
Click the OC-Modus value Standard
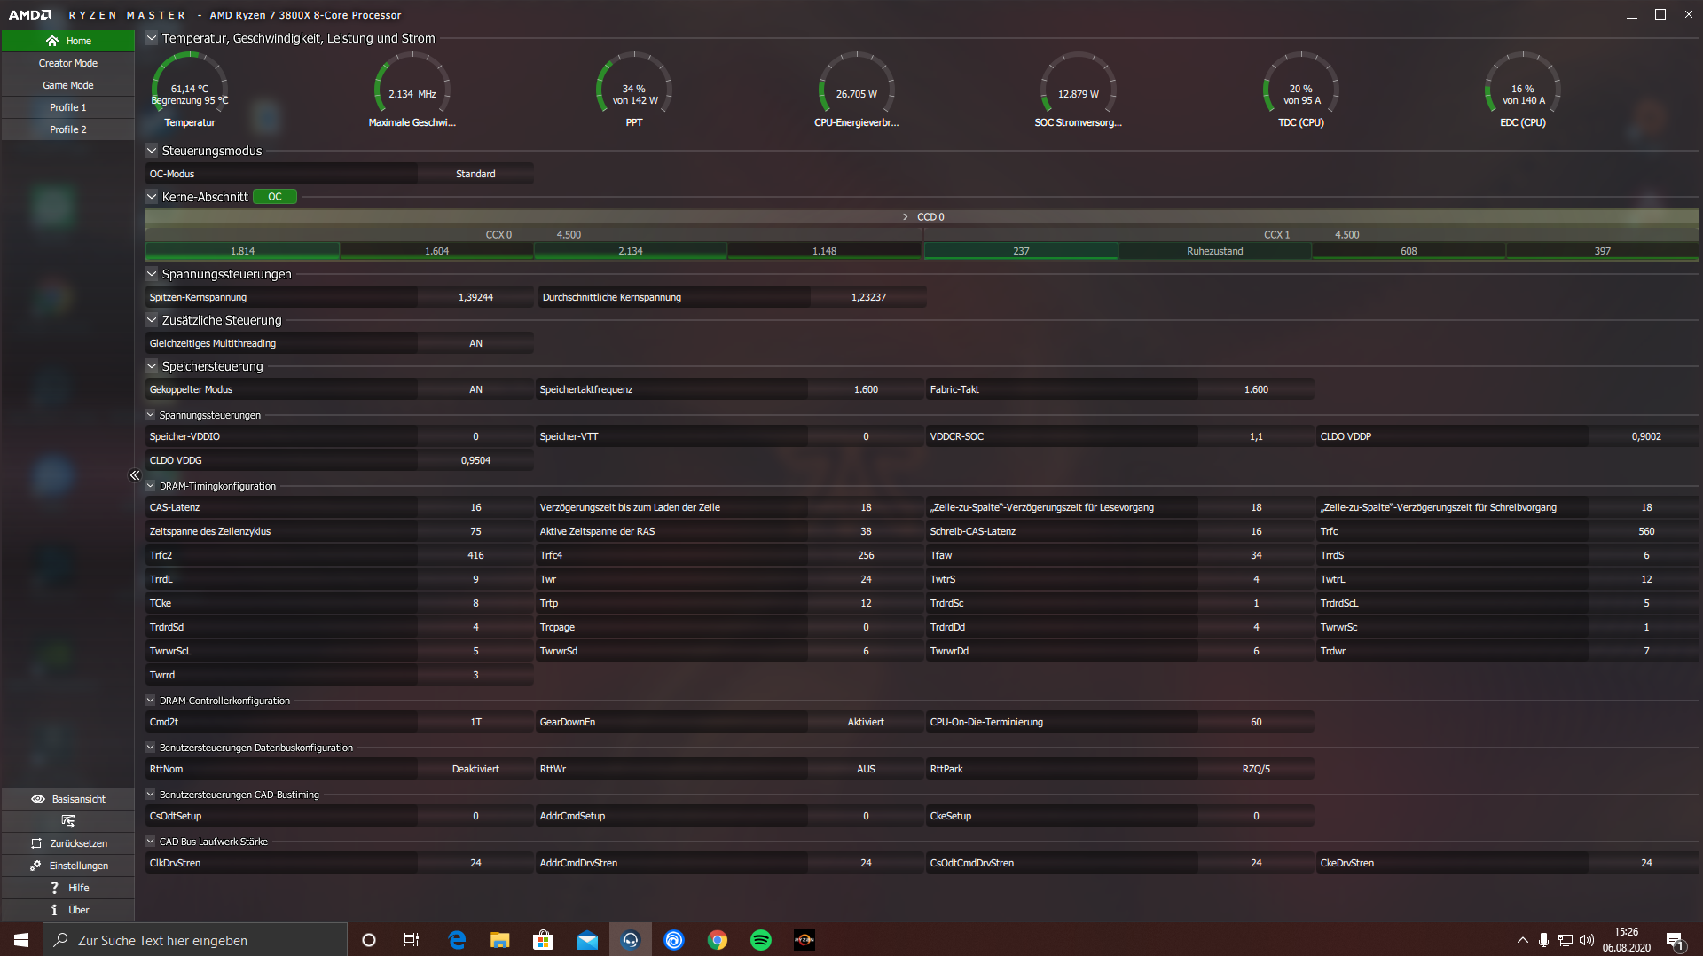click(475, 174)
